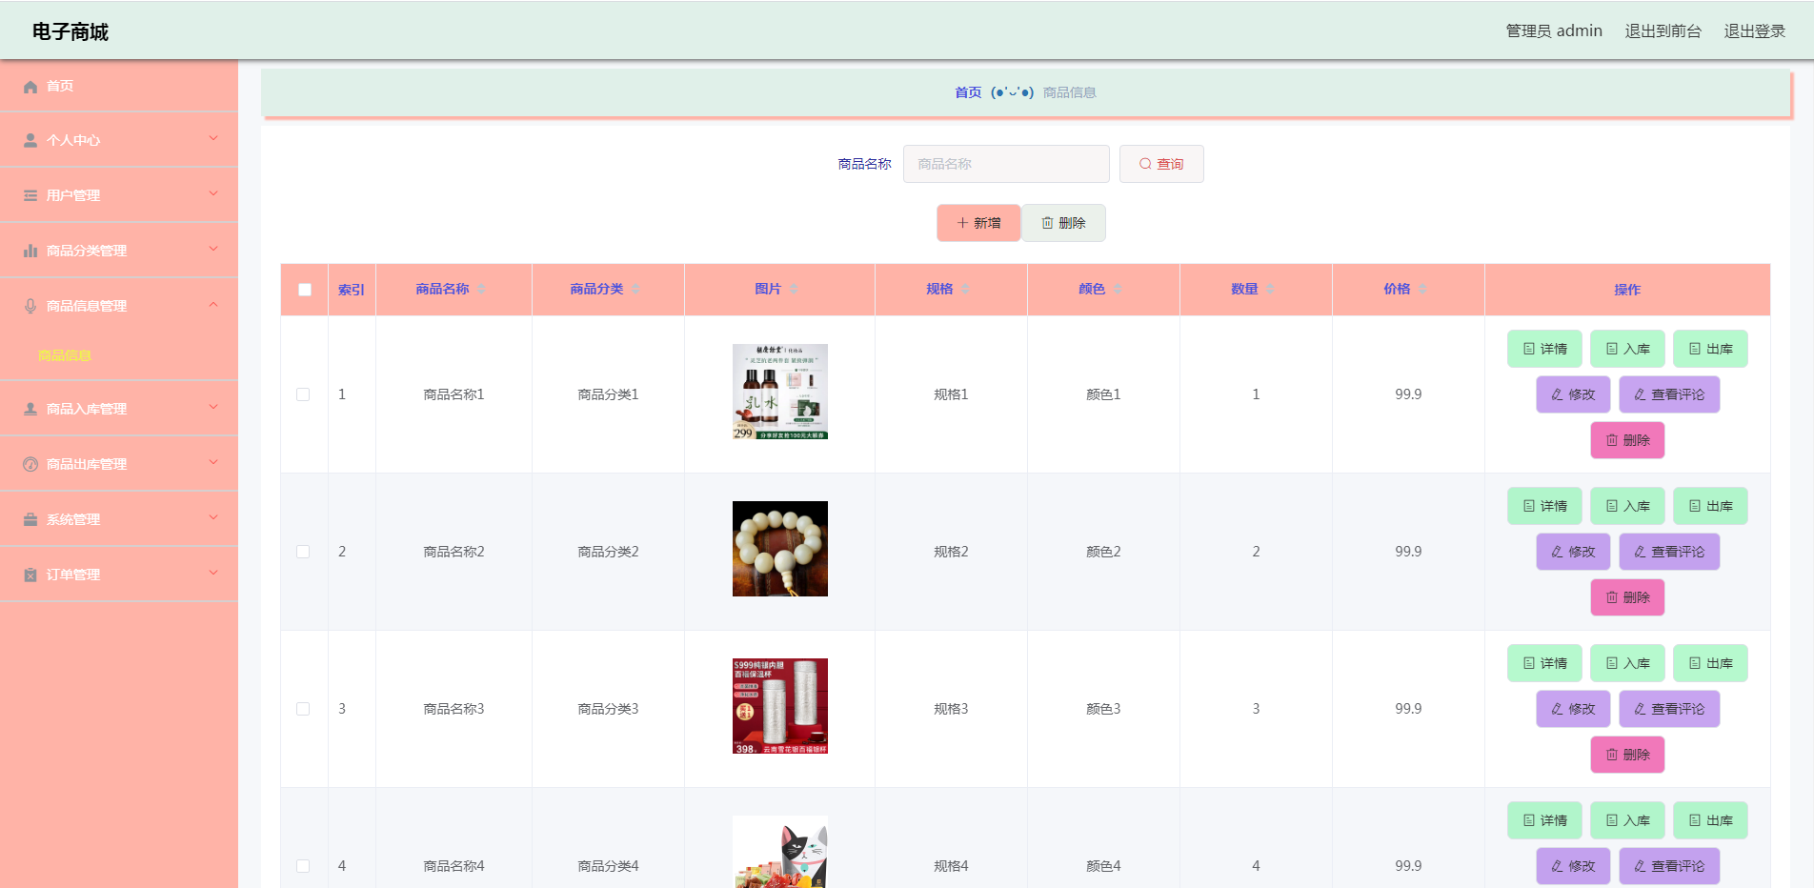Check the row checkbox for 商品名称2
Viewport: 1814px width, 888px height.
click(303, 552)
